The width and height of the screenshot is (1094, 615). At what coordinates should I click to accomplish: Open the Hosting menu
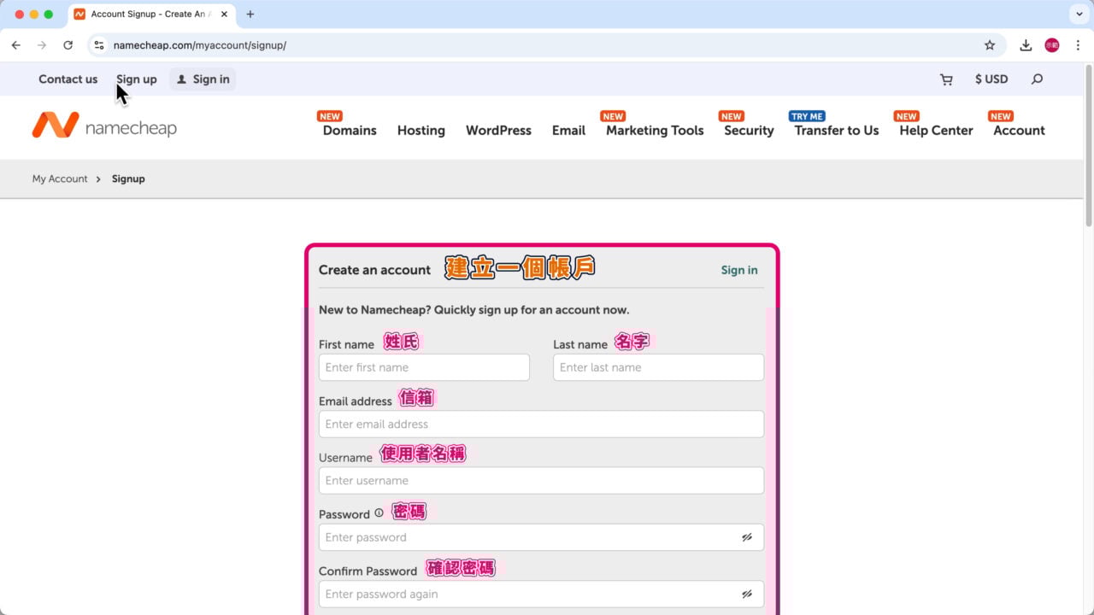[421, 131]
